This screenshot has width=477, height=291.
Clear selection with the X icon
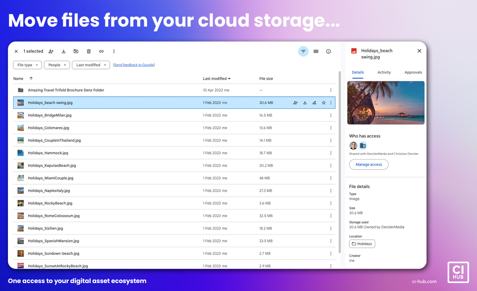(16, 51)
